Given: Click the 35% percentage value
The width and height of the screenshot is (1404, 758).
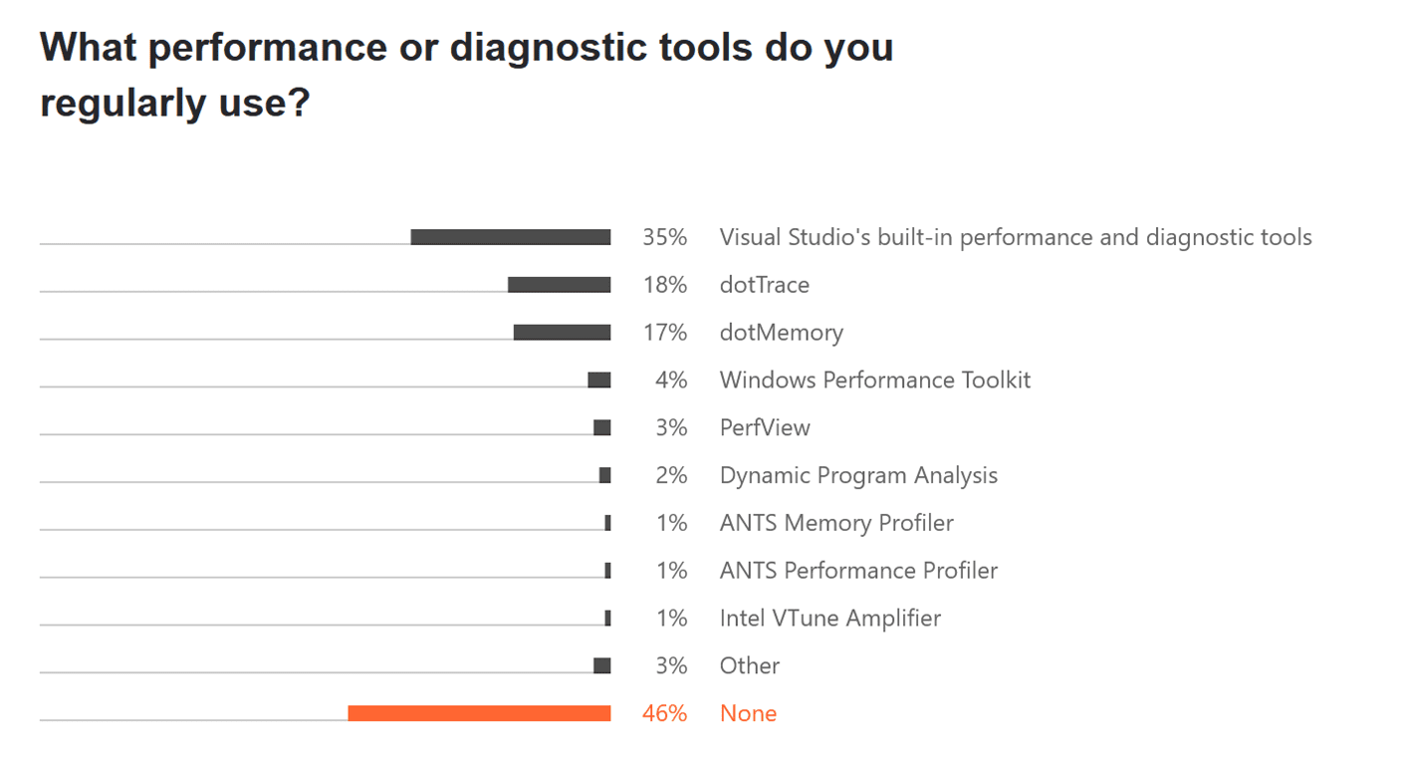Looking at the screenshot, I should pyautogui.click(x=665, y=237).
